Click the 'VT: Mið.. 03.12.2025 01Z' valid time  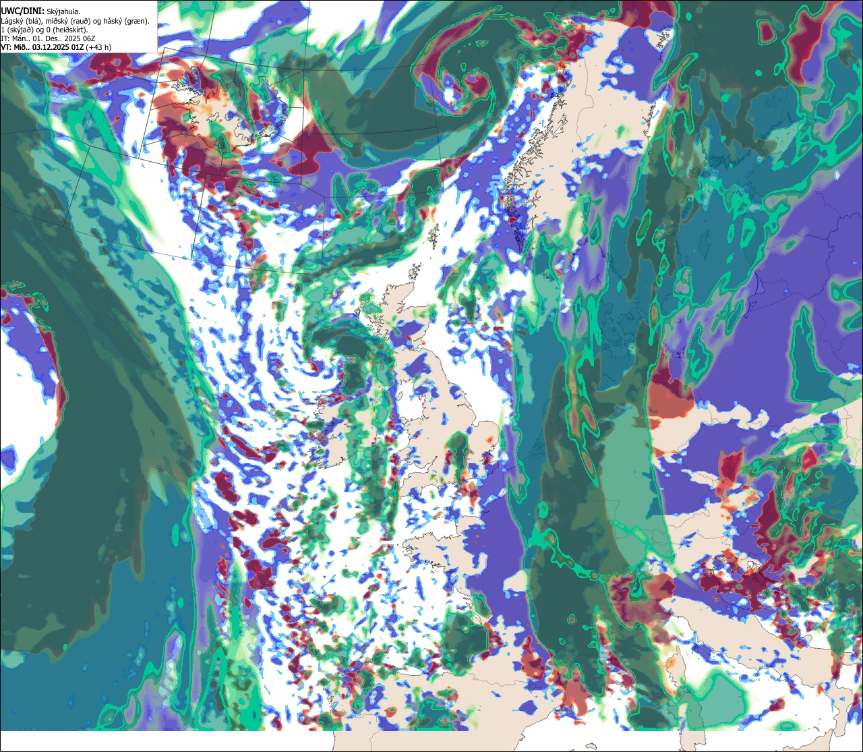coord(42,47)
